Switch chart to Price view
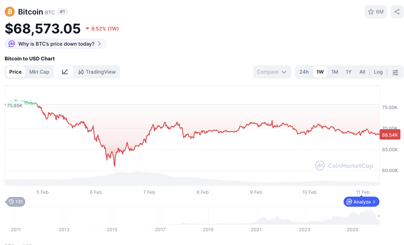 [15, 72]
